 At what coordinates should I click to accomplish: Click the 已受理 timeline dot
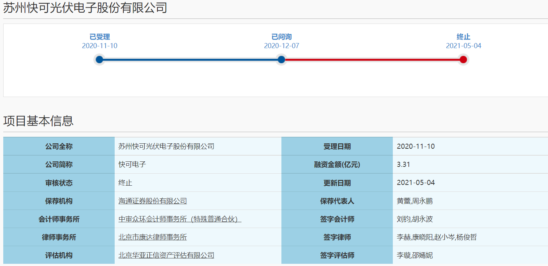pos(99,60)
